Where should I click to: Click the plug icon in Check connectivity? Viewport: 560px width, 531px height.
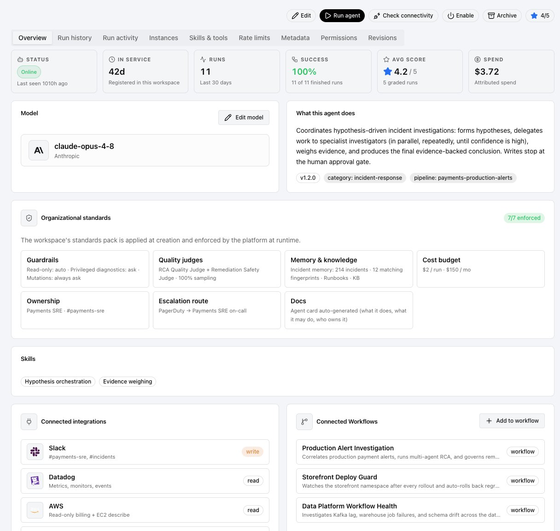377,16
